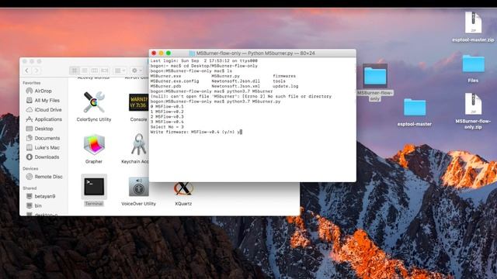This screenshot has width=497, height=279.
Task: Open Documents in Finder sidebar
Action: 43,138
